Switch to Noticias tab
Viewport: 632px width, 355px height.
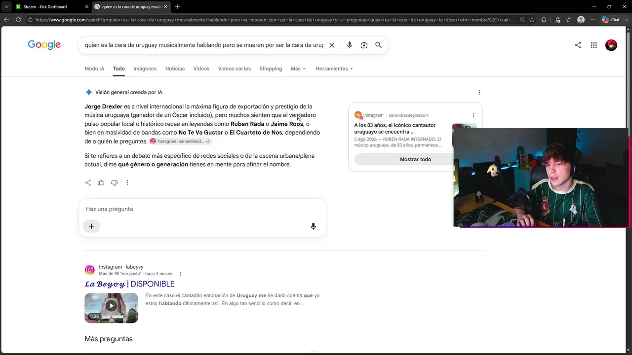point(175,69)
